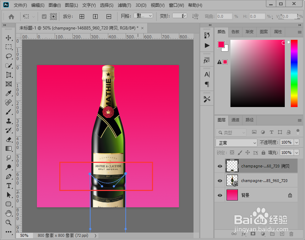Click the new group folder icon
Screen dimensions: 305x240
[272, 234]
